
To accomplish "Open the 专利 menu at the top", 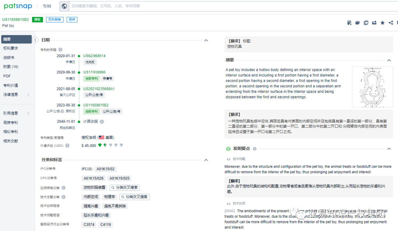I will click(x=46, y=6).
